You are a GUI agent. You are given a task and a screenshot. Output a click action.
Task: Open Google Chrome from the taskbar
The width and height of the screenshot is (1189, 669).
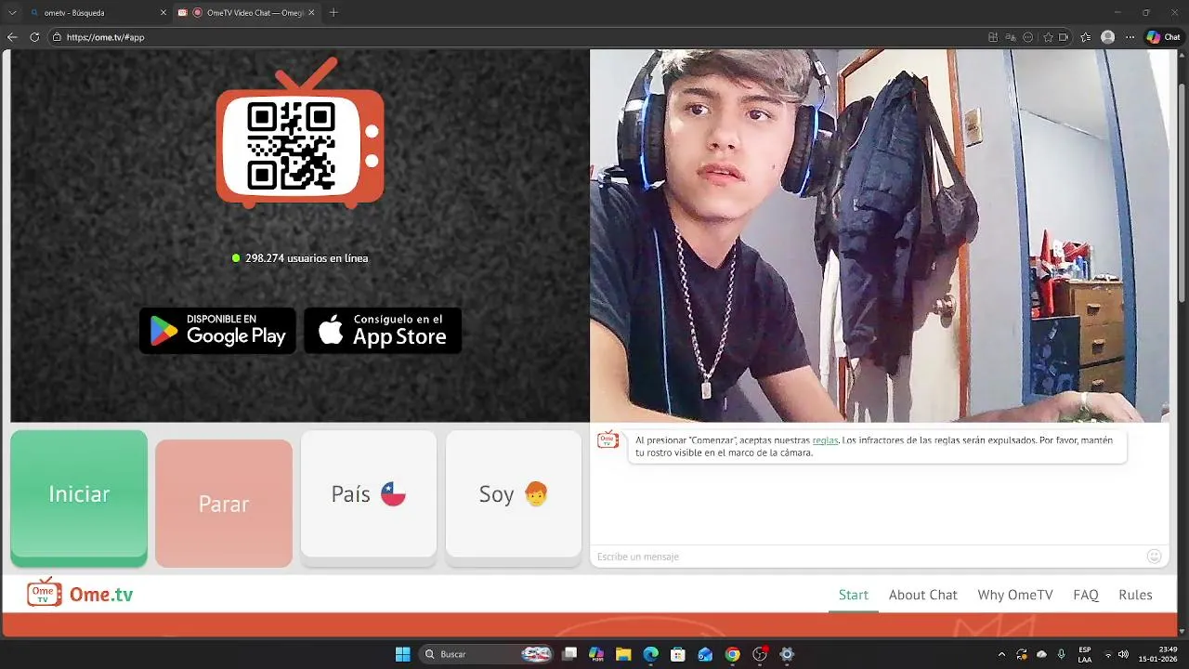click(732, 654)
